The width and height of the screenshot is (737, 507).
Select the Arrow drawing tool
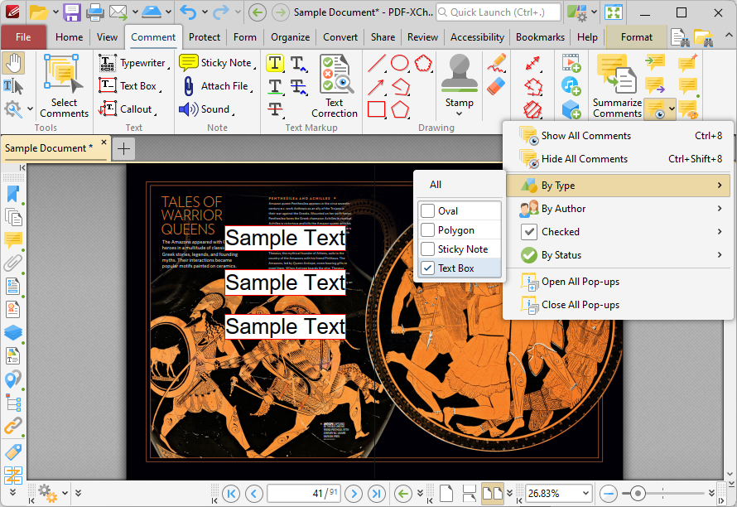[377, 86]
